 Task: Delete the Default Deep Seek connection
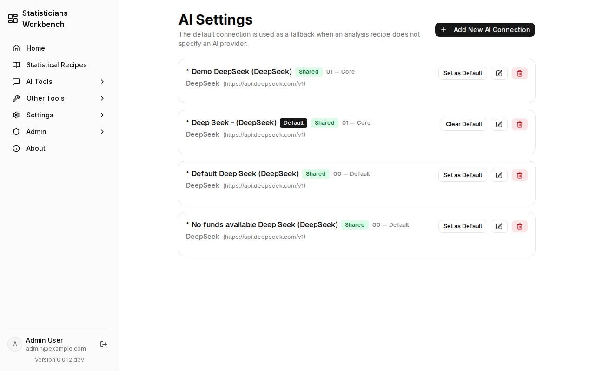[520, 175]
